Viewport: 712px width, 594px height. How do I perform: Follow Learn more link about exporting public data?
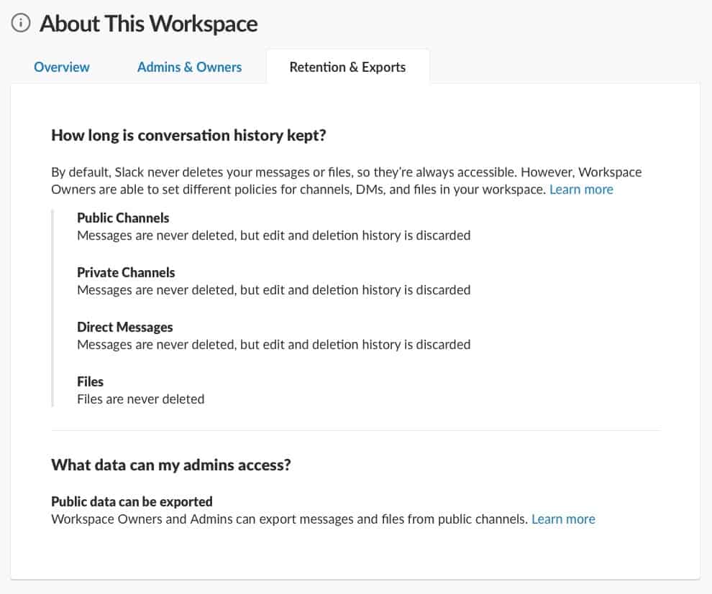click(563, 519)
